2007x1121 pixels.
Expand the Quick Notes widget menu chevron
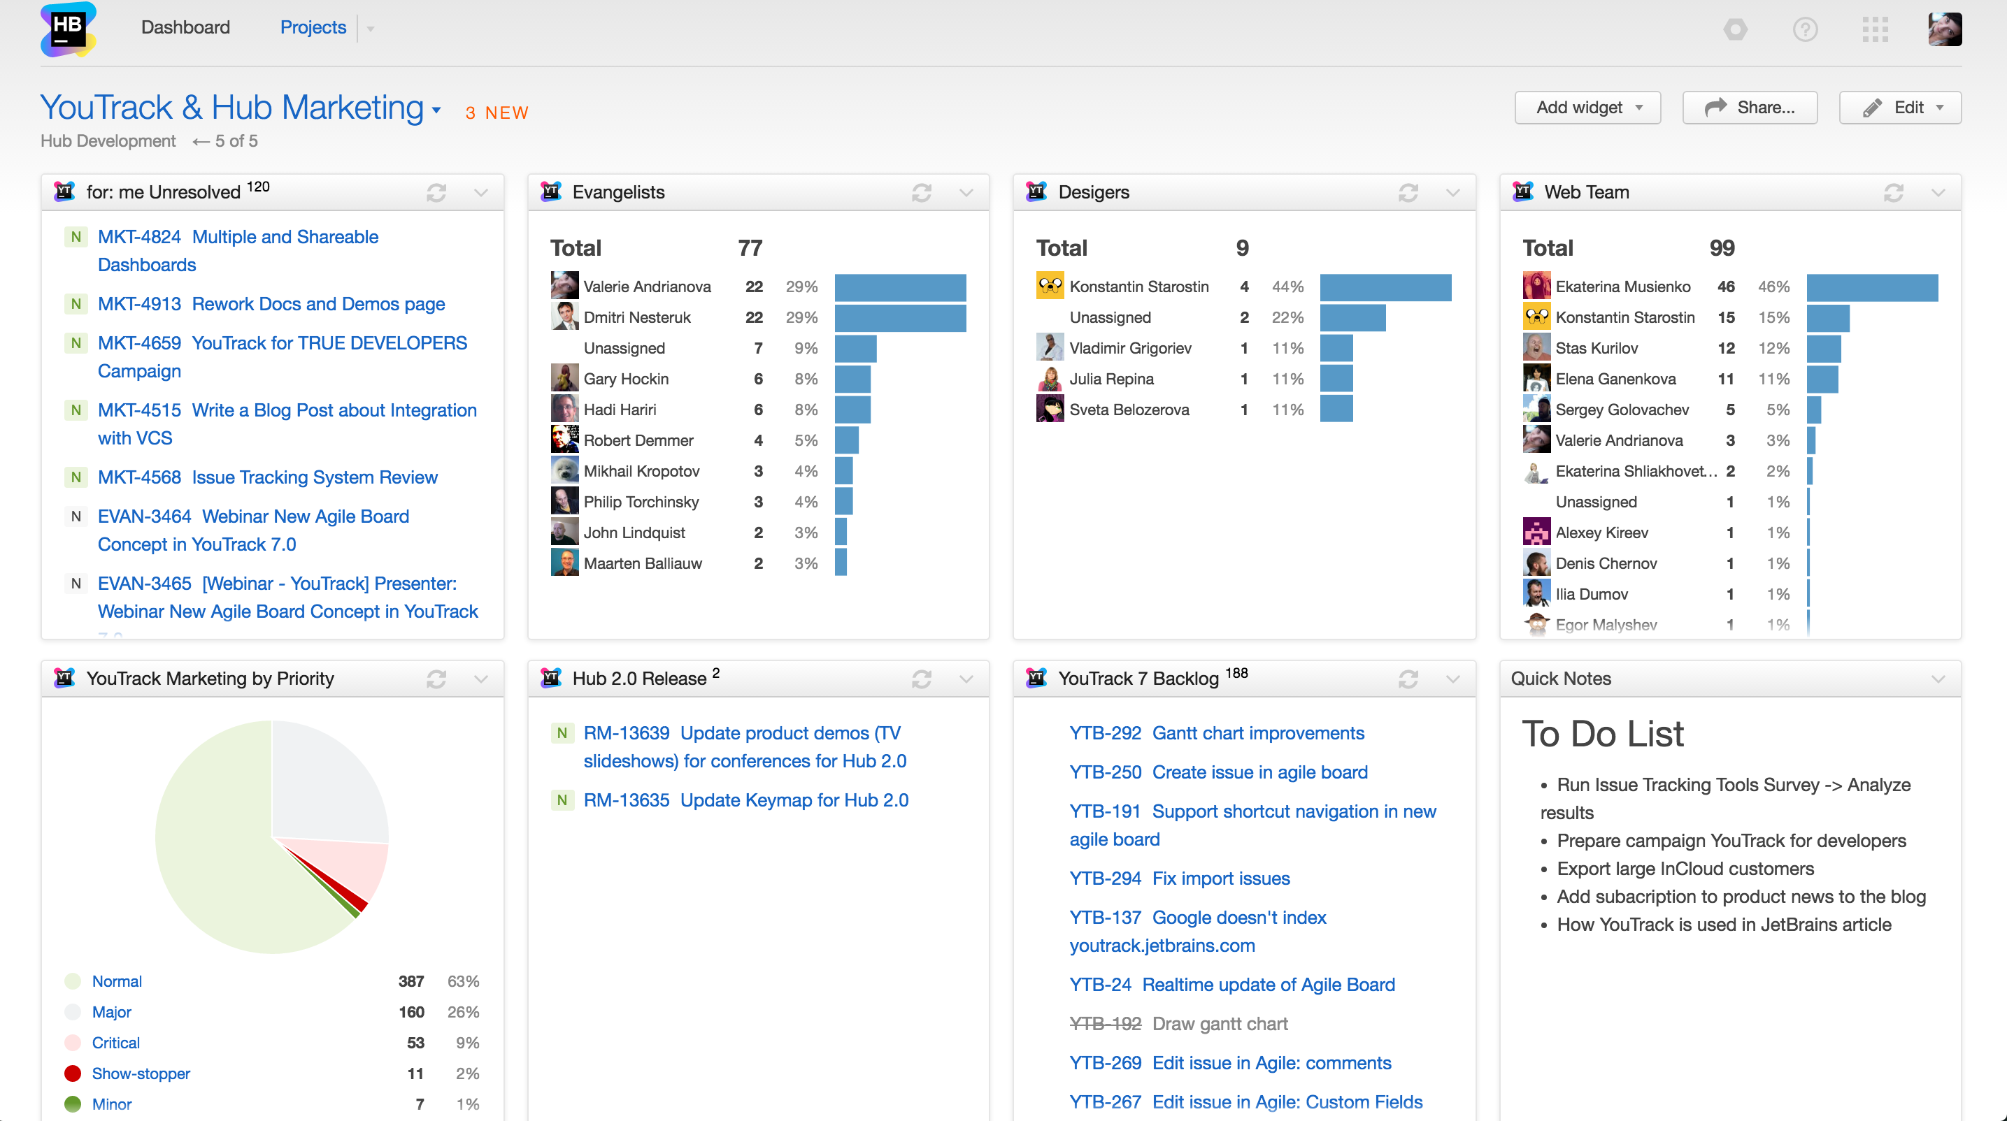tap(1938, 679)
